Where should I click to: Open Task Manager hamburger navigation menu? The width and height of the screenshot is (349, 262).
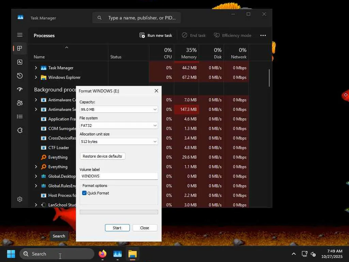tap(20, 35)
